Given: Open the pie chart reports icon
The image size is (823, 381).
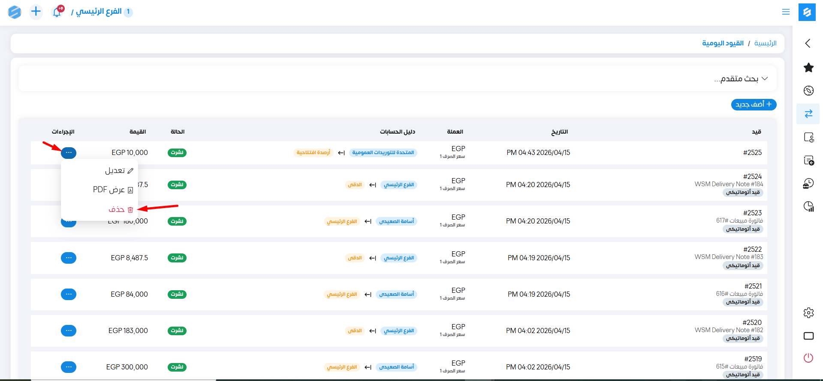Looking at the screenshot, I should tap(808, 207).
